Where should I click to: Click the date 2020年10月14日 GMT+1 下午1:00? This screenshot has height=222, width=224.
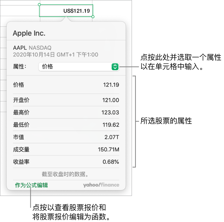click(x=55, y=55)
